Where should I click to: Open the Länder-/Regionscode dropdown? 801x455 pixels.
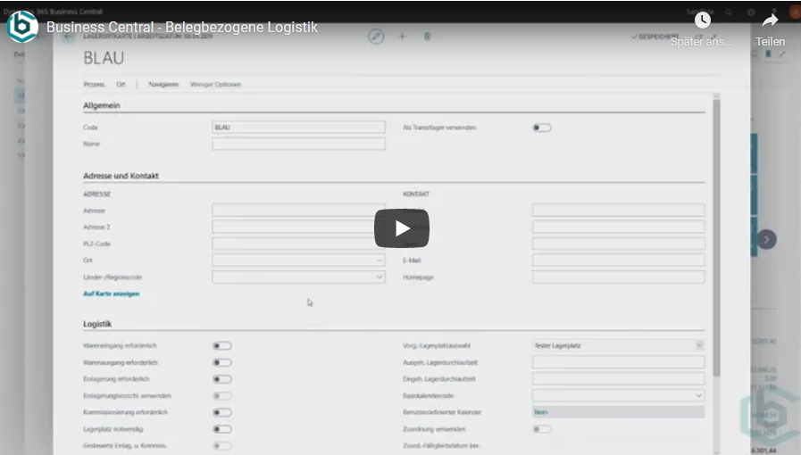click(379, 277)
